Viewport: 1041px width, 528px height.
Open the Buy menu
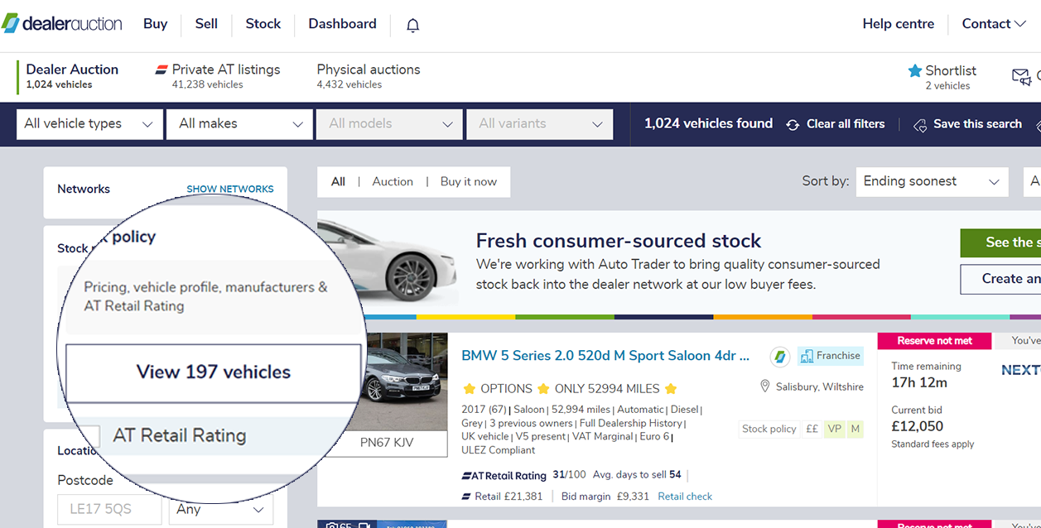[x=155, y=24]
